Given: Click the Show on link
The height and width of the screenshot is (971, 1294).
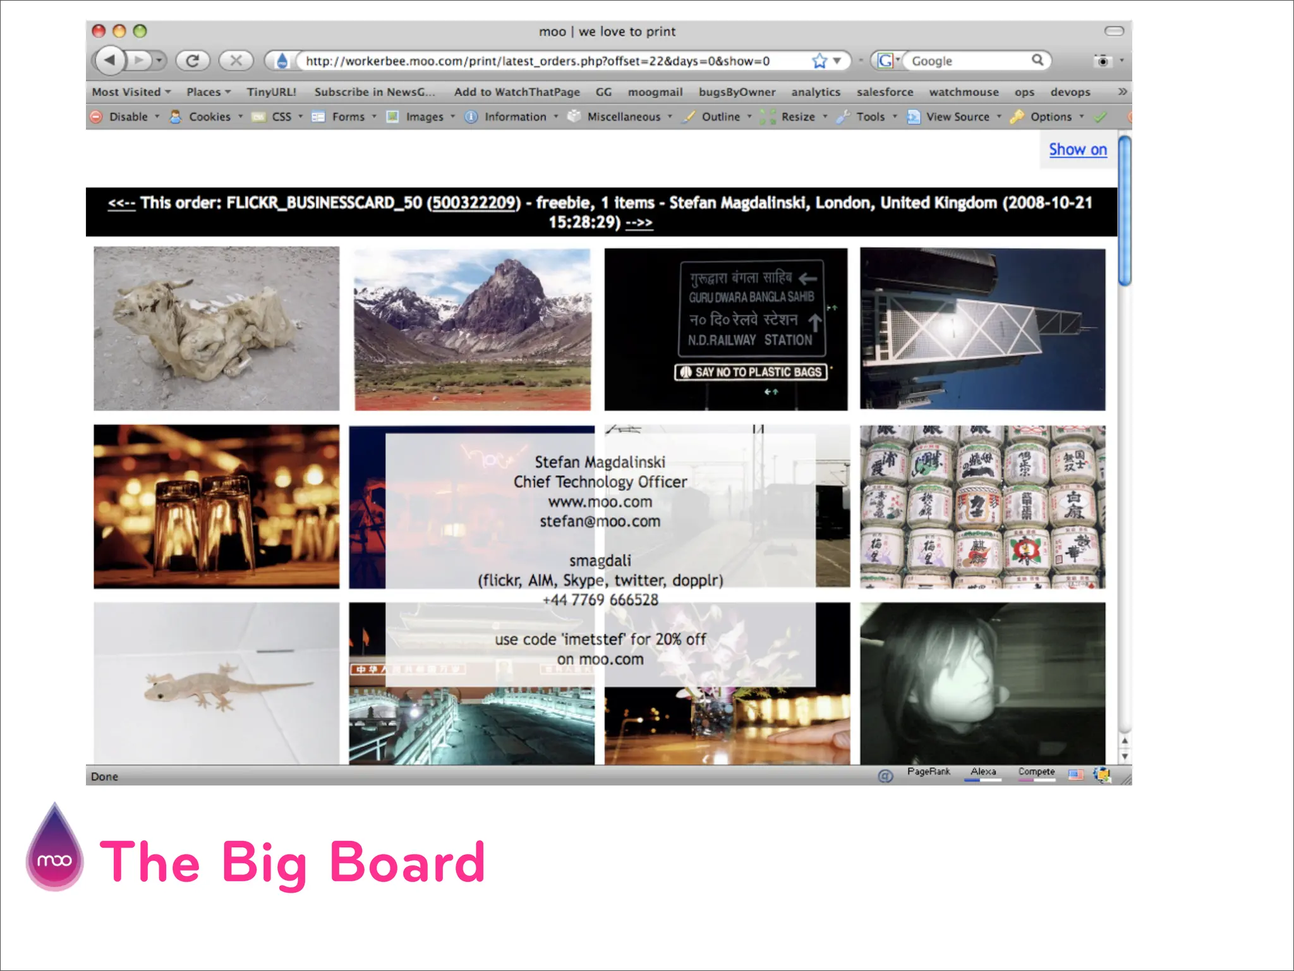Looking at the screenshot, I should [1078, 150].
